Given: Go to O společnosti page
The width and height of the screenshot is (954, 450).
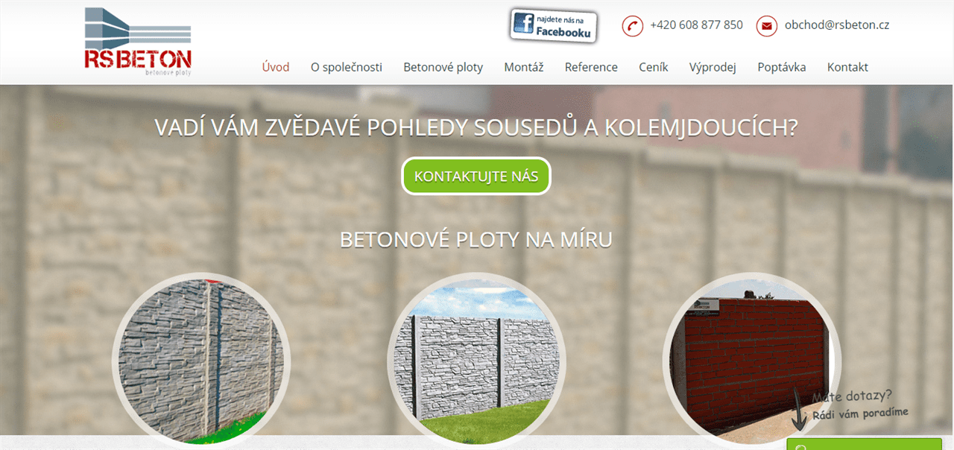Looking at the screenshot, I should point(347,67).
